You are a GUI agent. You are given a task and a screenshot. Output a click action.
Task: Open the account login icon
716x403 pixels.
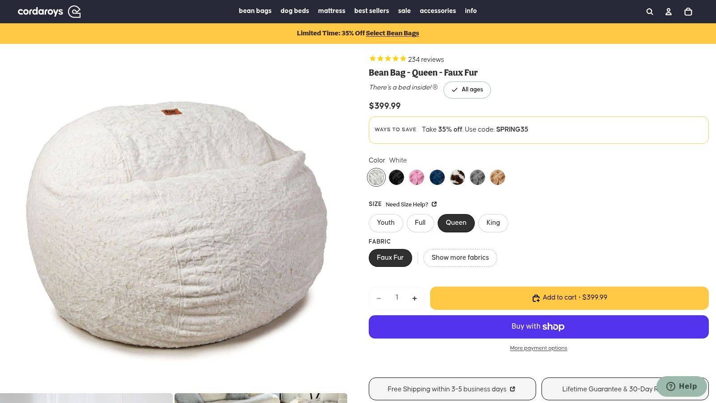click(x=669, y=11)
